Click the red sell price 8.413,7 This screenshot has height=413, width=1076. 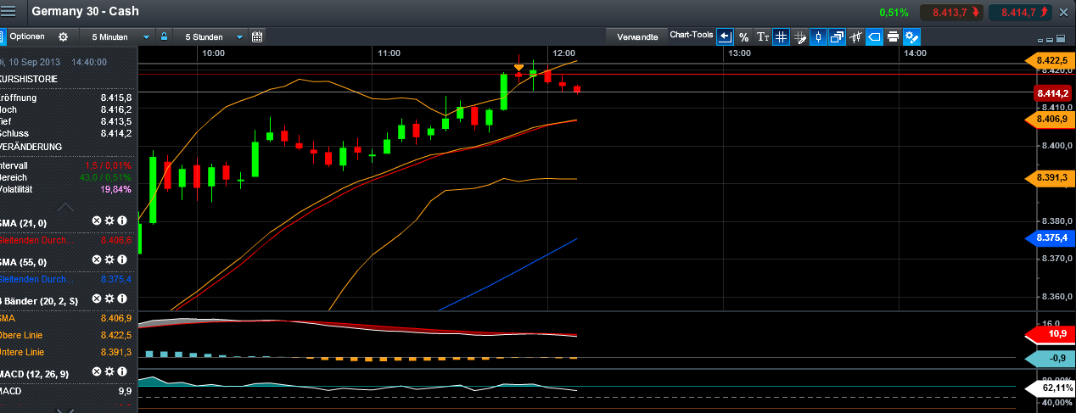pos(950,13)
